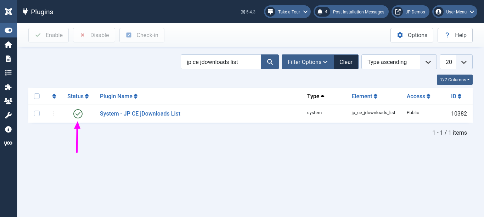Toggle the enabled status checkmark of plugin
This screenshot has height=217, width=484.
pyautogui.click(x=78, y=113)
